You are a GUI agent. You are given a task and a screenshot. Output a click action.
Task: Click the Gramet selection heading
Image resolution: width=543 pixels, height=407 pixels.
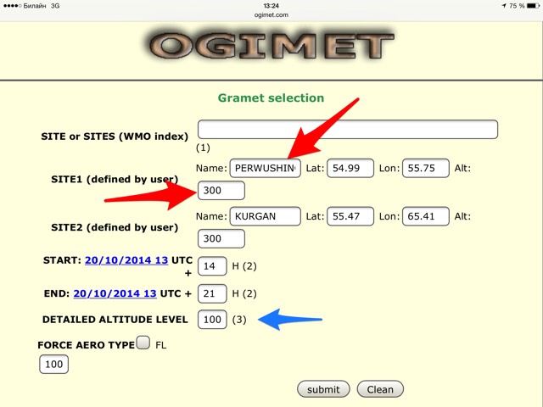coord(271,98)
